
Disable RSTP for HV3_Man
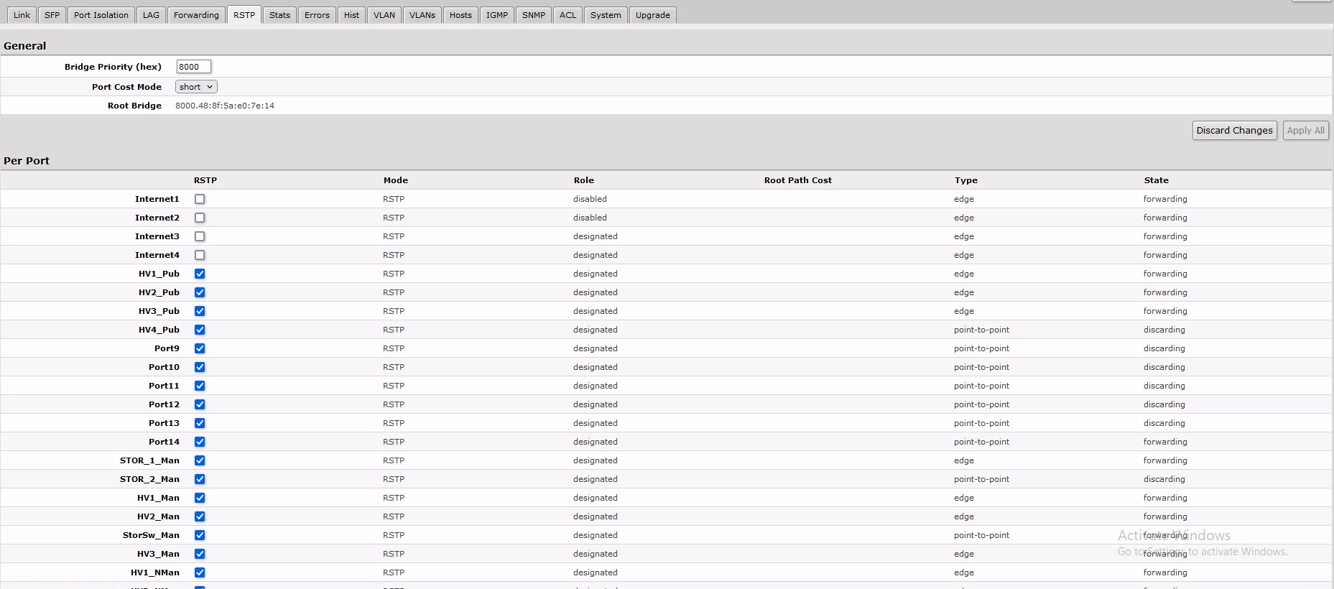[200, 554]
